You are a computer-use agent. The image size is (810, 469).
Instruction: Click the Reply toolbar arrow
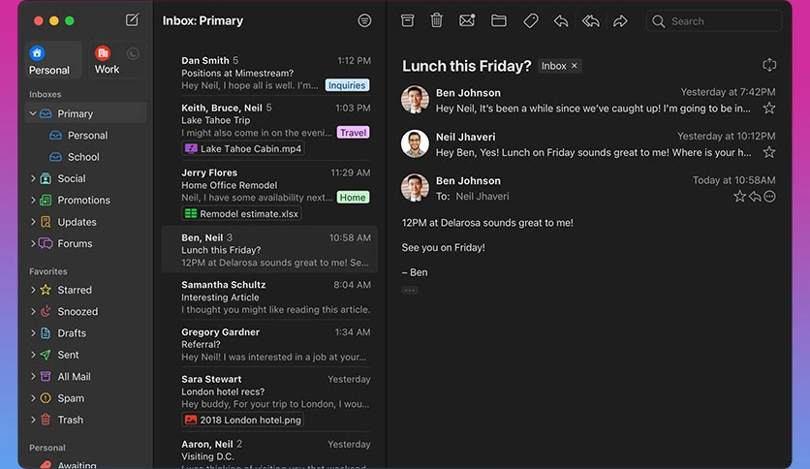coord(561,20)
